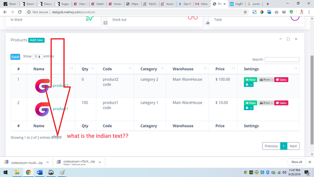Close the Products panel

click(x=296, y=39)
